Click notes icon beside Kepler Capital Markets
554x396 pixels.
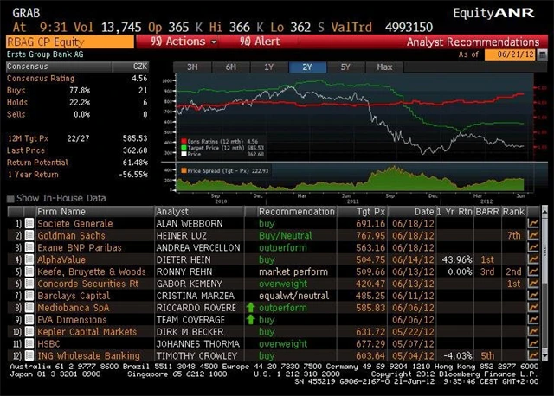click(x=29, y=332)
